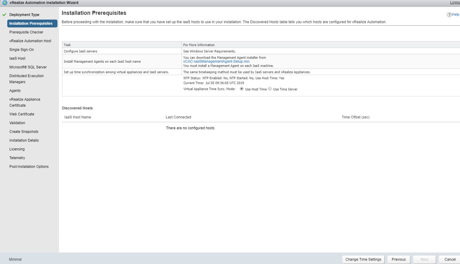Click the same timekeeping method text
Image resolution: width=460 pixels, height=264 pixels.
[x=247, y=72]
